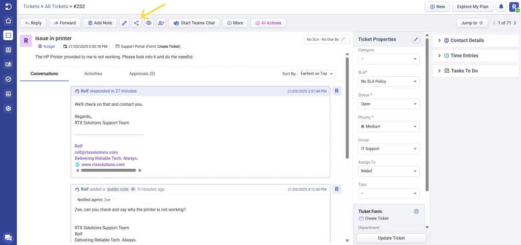Open the notifications bell icon
Screen dimensions: 521x245
click(x=501, y=7)
